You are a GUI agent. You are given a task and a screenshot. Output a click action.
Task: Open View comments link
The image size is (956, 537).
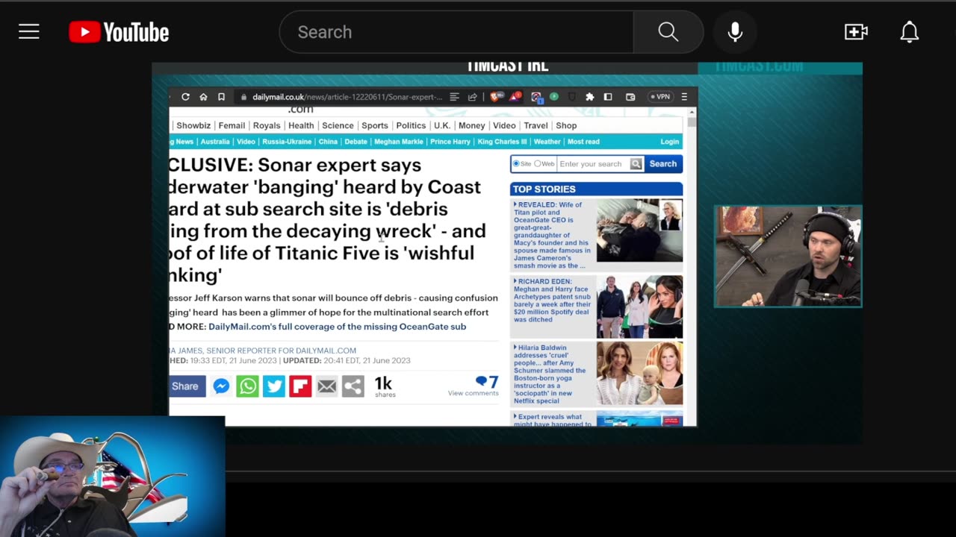tap(473, 393)
